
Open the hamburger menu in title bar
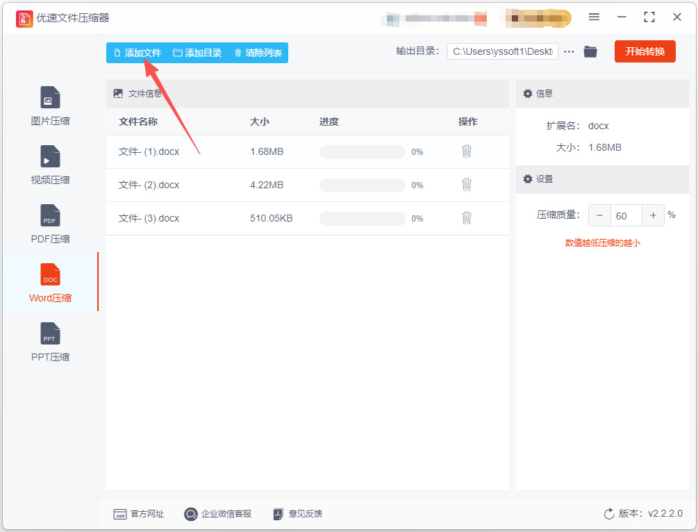594,17
